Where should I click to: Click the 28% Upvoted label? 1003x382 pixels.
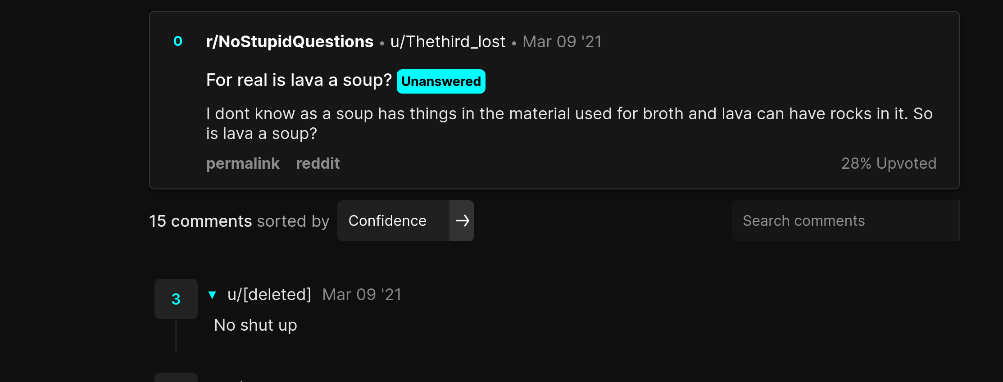pyautogui.click(x=889, y=163)
